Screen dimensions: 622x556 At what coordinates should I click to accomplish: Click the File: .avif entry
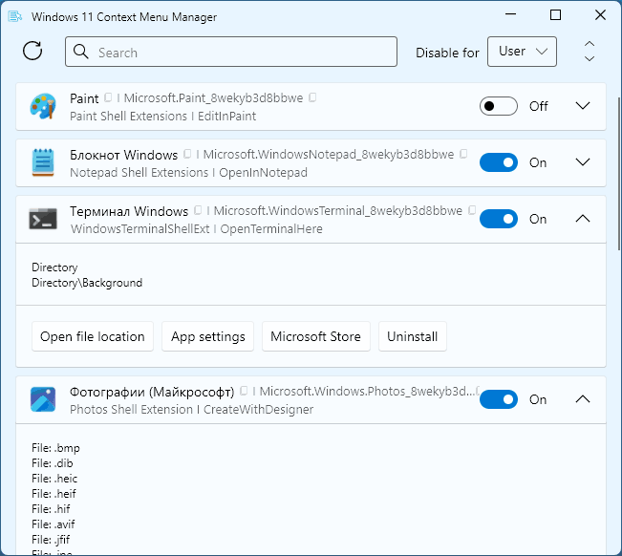coord(54,524)
